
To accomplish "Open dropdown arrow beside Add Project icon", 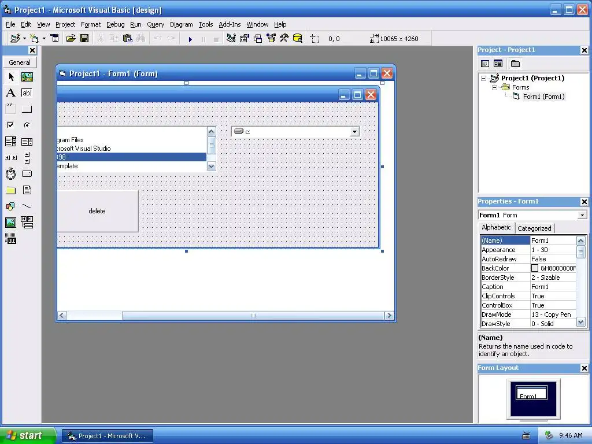I will pos(24,39).
